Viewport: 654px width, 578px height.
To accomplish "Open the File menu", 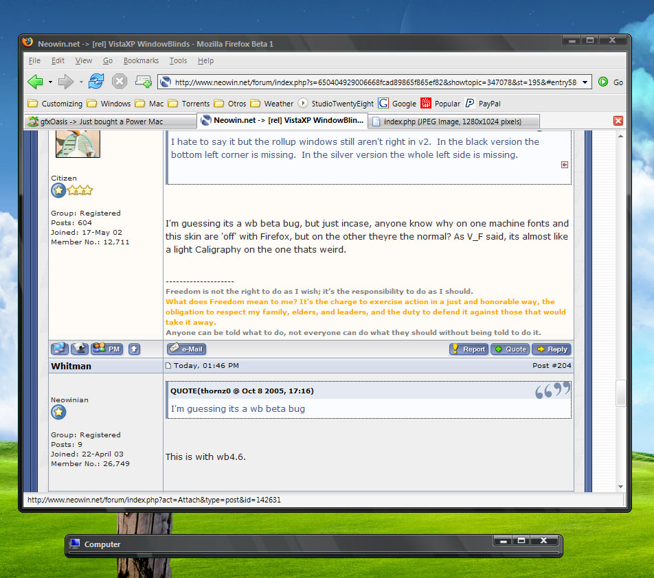I will (34, 61).
